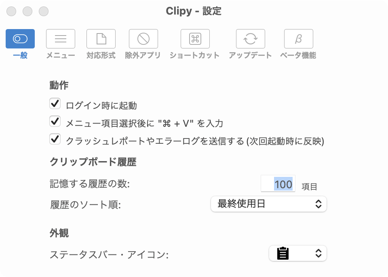This screenshot has width=388, height=277.
Task: Open the アップデート refresh-arrows icon
Action: pyautogui.click(x=250, y=39)
